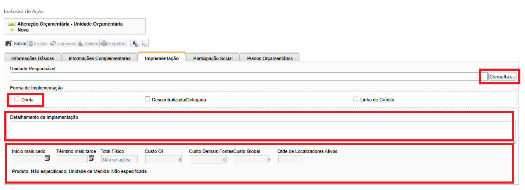The width and height of the screenshot is (525, 190).
Task: Open the Informações Complementares tab
Action: pyautogui.click(x=99, y=58)
